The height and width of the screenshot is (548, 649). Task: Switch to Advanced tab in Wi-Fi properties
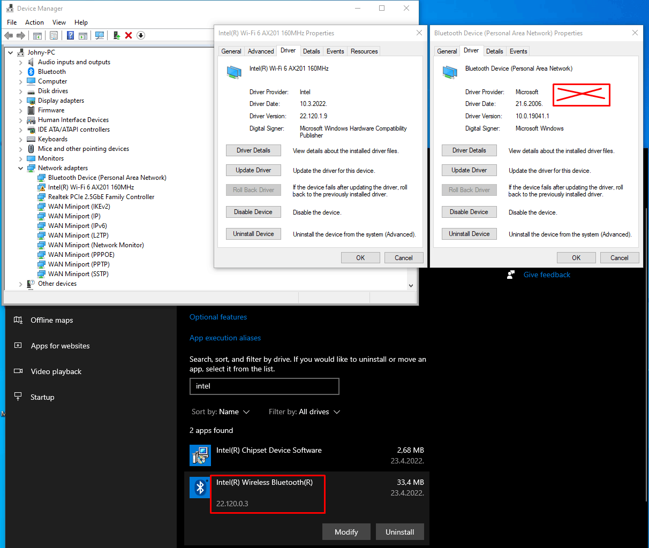point(261,51)
